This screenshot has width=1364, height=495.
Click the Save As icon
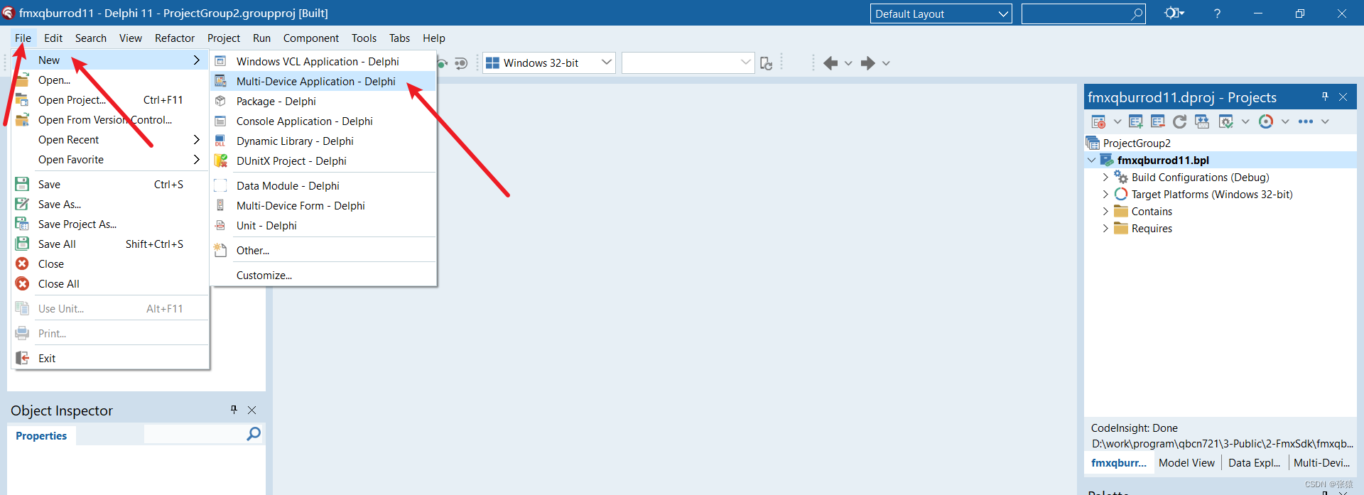[22, 204]
